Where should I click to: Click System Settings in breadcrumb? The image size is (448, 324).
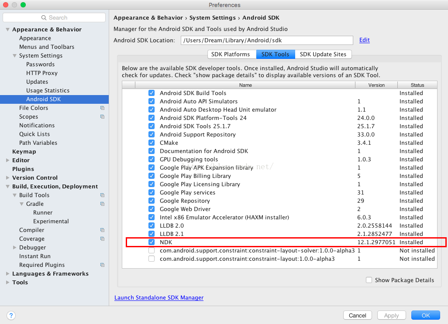tap(213, 18)
